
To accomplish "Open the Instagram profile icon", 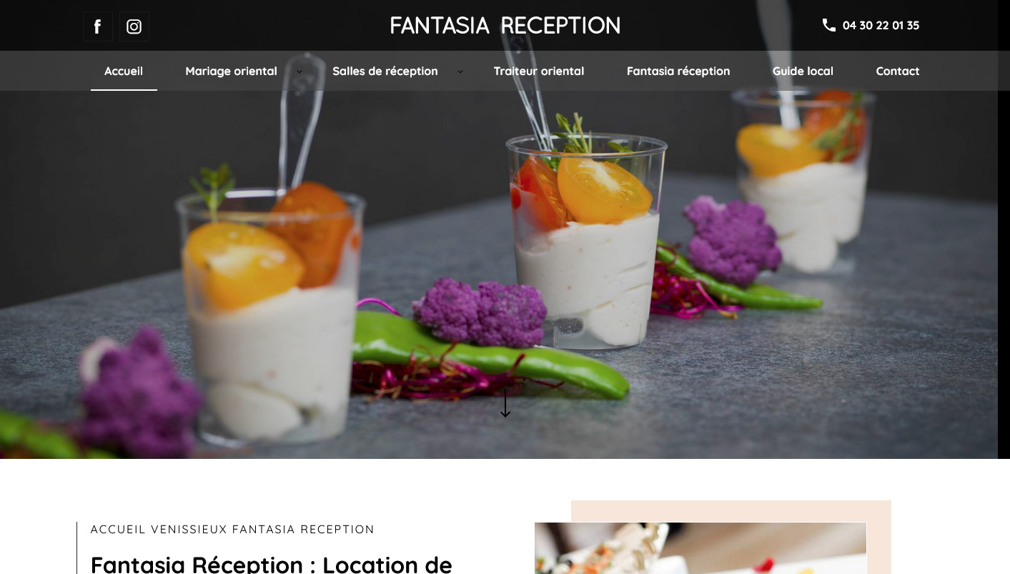I will pos(134,26).
